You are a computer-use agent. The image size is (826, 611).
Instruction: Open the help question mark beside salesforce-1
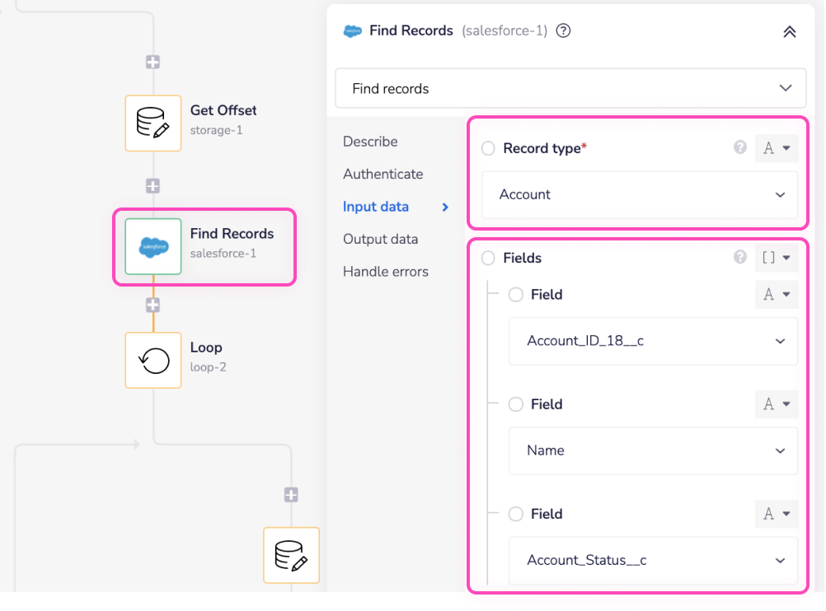pos(563,30)
